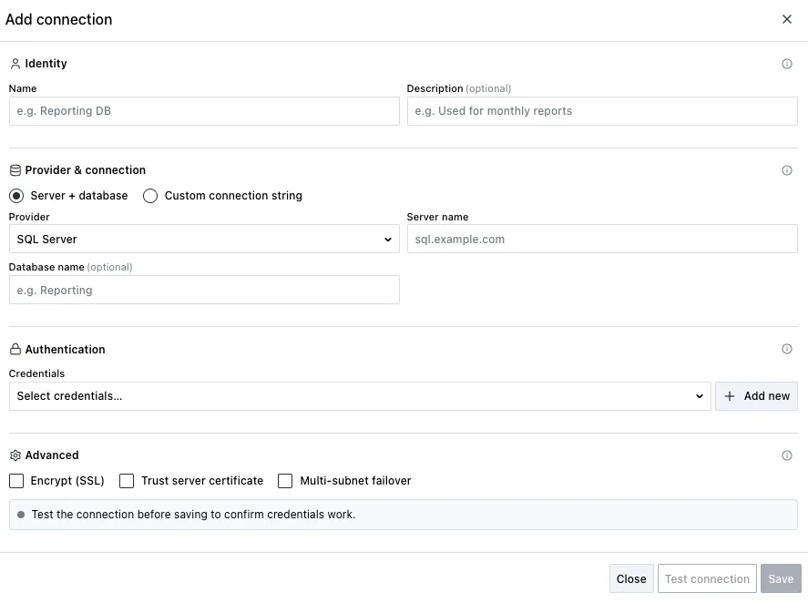Click the Add new credentials button

[x=756, y=396]
